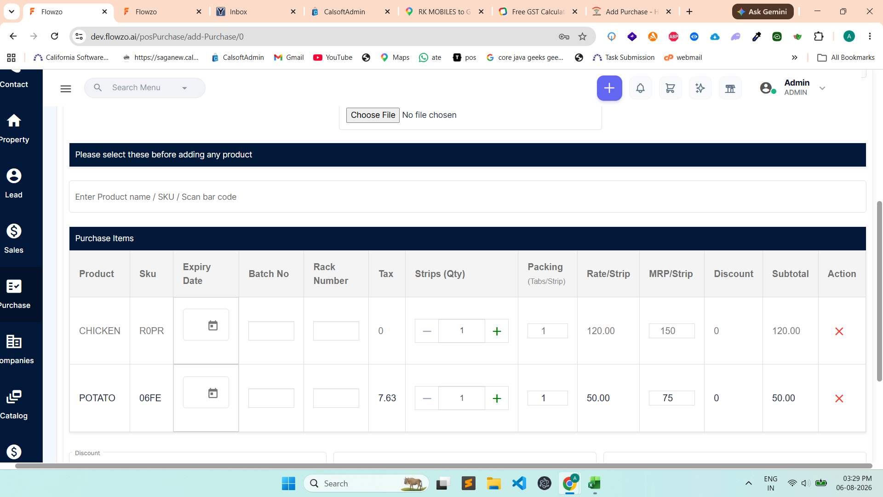
Task: Open the Task Submission bookmark
Action: (x=624, y=58)
